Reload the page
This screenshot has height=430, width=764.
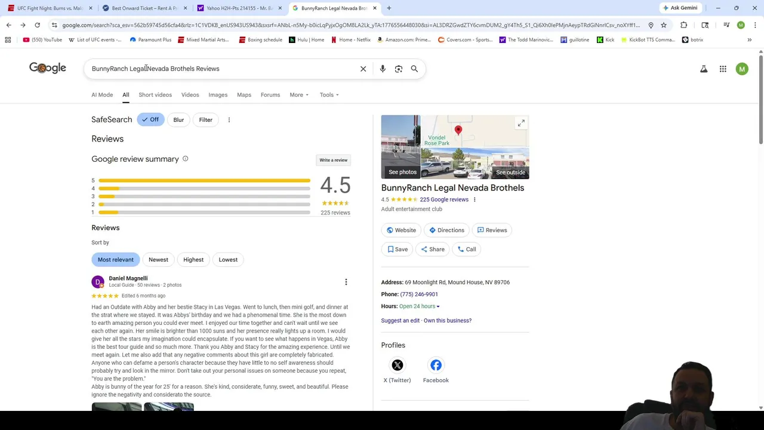[37, 25]
